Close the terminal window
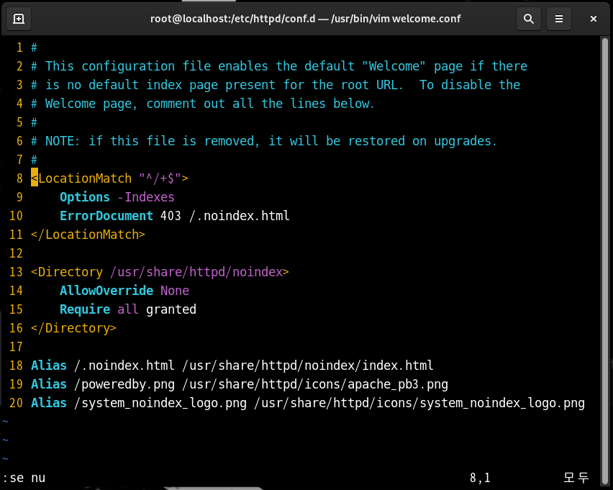The width and height of the screenshot is (613, 490). 594,19
